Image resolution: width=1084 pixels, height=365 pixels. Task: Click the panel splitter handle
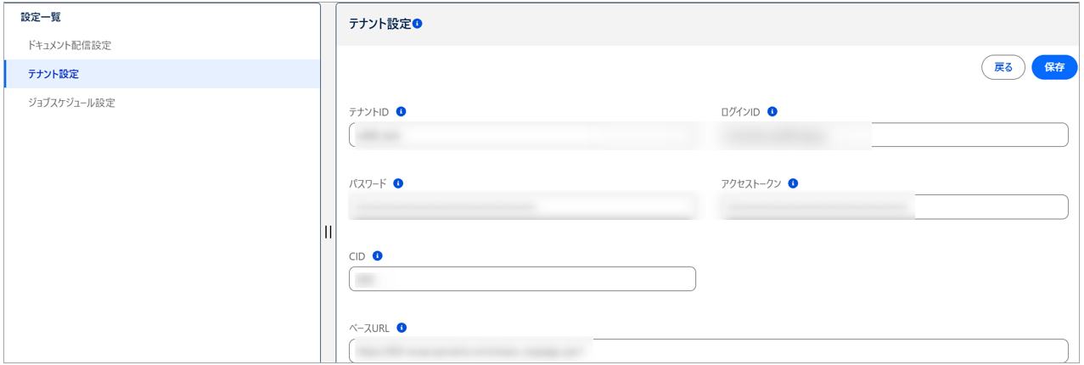click(328, 232)
